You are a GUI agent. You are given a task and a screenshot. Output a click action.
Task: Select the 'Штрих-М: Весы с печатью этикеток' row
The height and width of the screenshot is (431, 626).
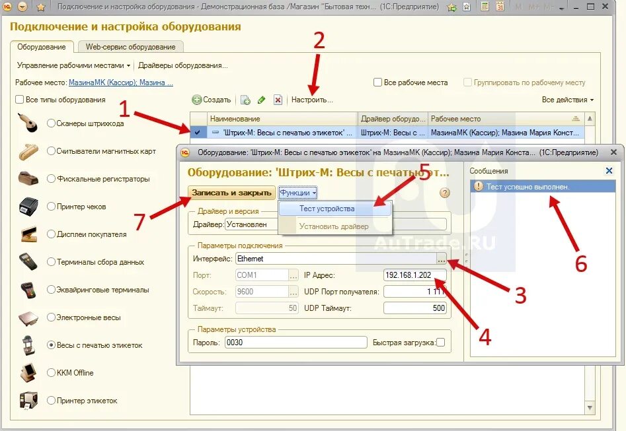tap(387, 133)
